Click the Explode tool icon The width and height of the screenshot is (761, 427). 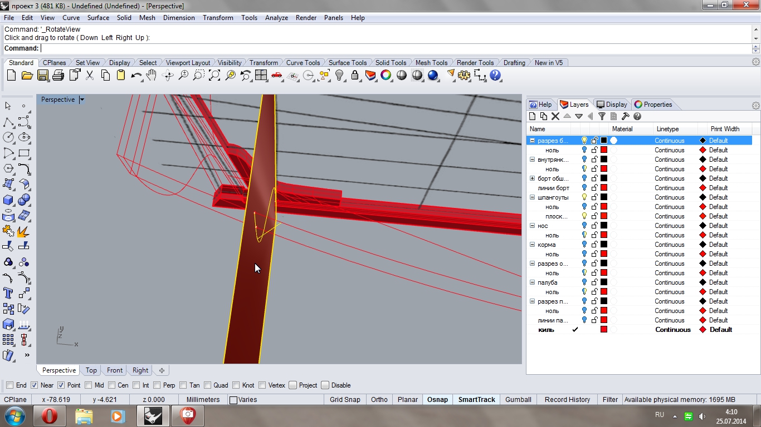tap(23, 231)
